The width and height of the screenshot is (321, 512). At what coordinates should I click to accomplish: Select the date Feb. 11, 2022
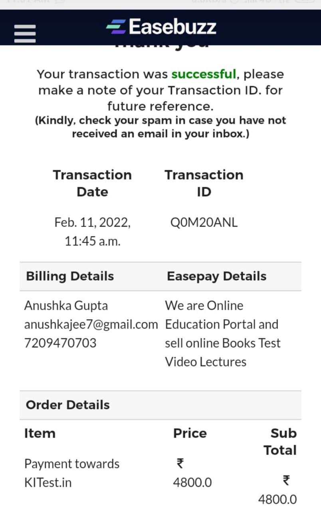[92, 222]
